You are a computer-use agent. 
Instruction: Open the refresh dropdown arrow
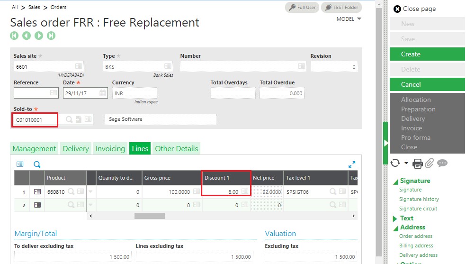pos(406,164)
